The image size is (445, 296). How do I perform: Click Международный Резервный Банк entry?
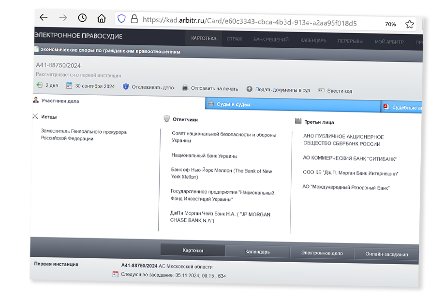click(346, 187)
